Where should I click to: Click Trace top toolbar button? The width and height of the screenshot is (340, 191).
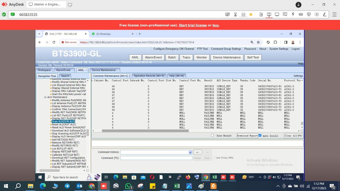point(186,57)
